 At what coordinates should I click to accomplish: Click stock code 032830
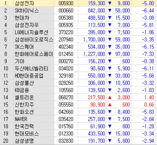66,141
